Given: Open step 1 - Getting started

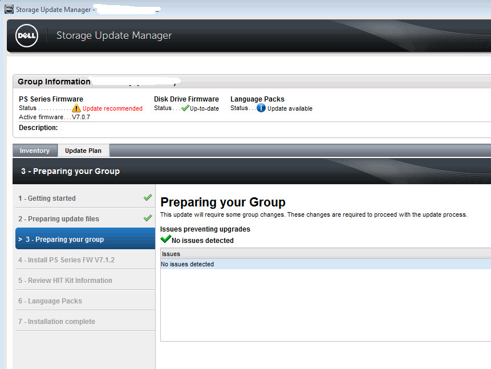Looking at the screenshot, I should tap(85, 198).
